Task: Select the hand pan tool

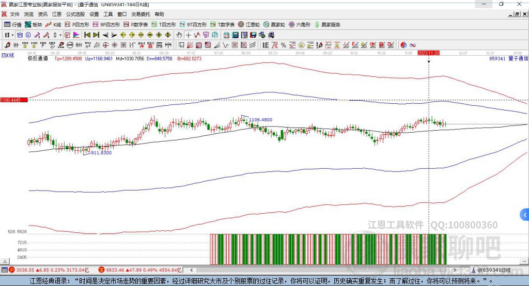Action: coord(179,35)
